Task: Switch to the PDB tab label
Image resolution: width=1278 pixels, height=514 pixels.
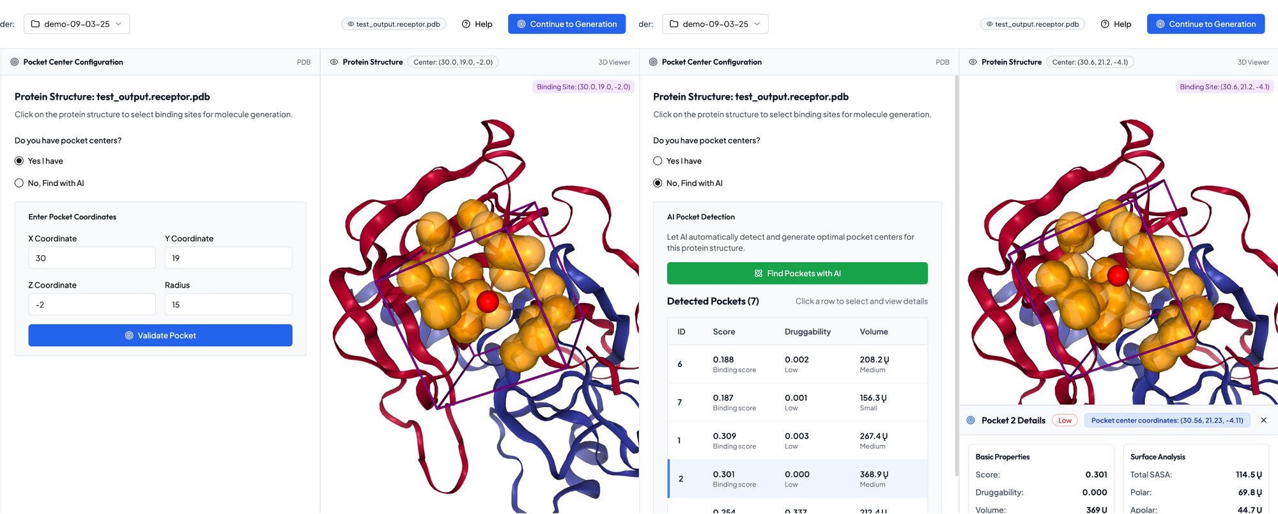Action: tap(304, 61)
